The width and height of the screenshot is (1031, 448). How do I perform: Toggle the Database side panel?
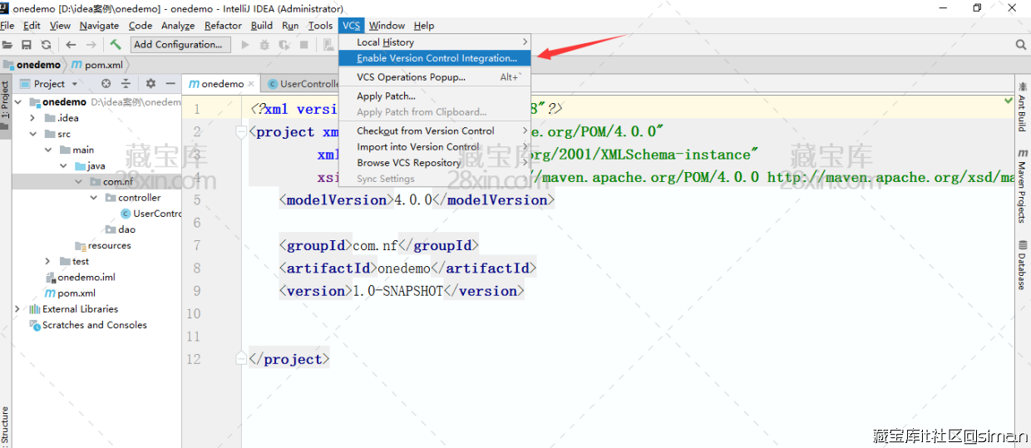click(x=1022, y=266)
